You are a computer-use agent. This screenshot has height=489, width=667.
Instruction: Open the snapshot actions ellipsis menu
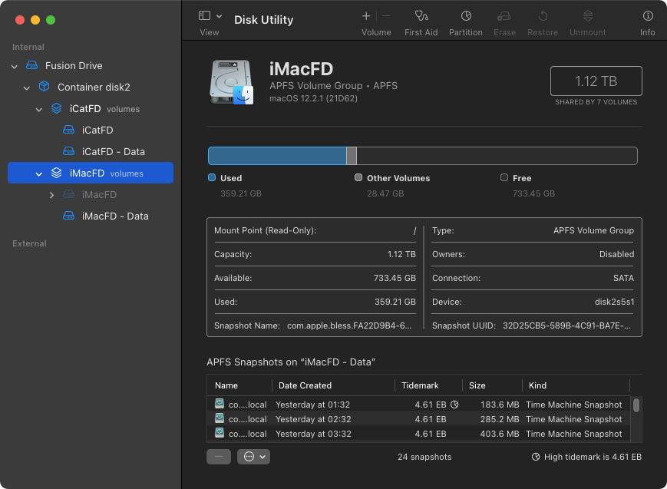point(253,457)
